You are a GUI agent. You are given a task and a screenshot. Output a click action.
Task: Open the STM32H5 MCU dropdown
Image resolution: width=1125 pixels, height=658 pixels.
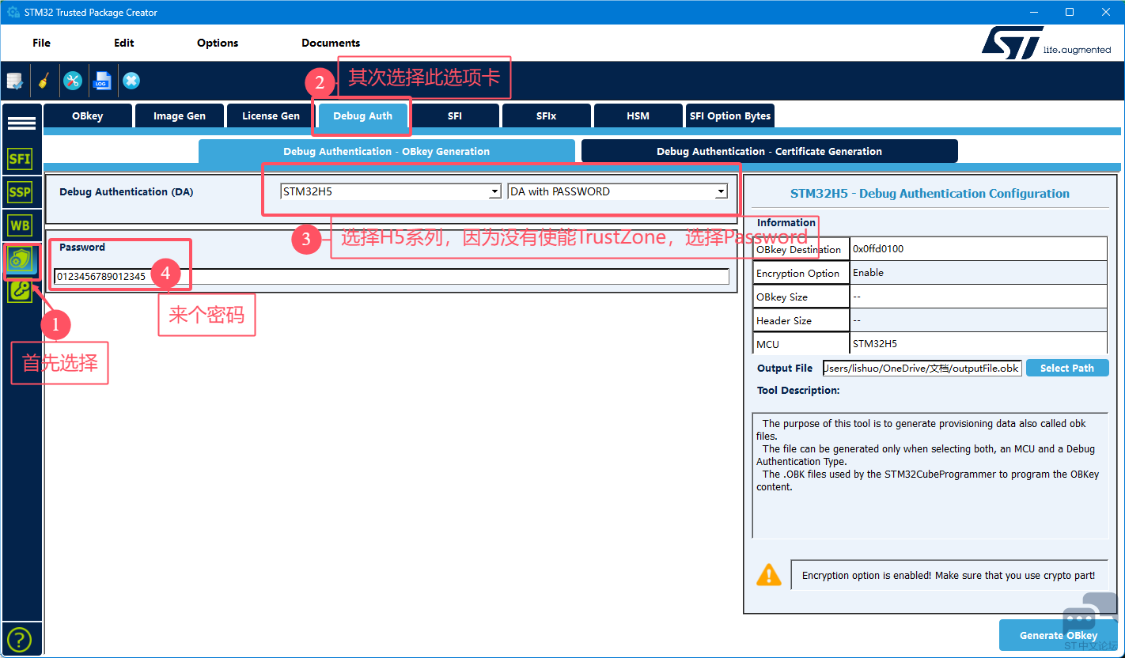(391, 191)
